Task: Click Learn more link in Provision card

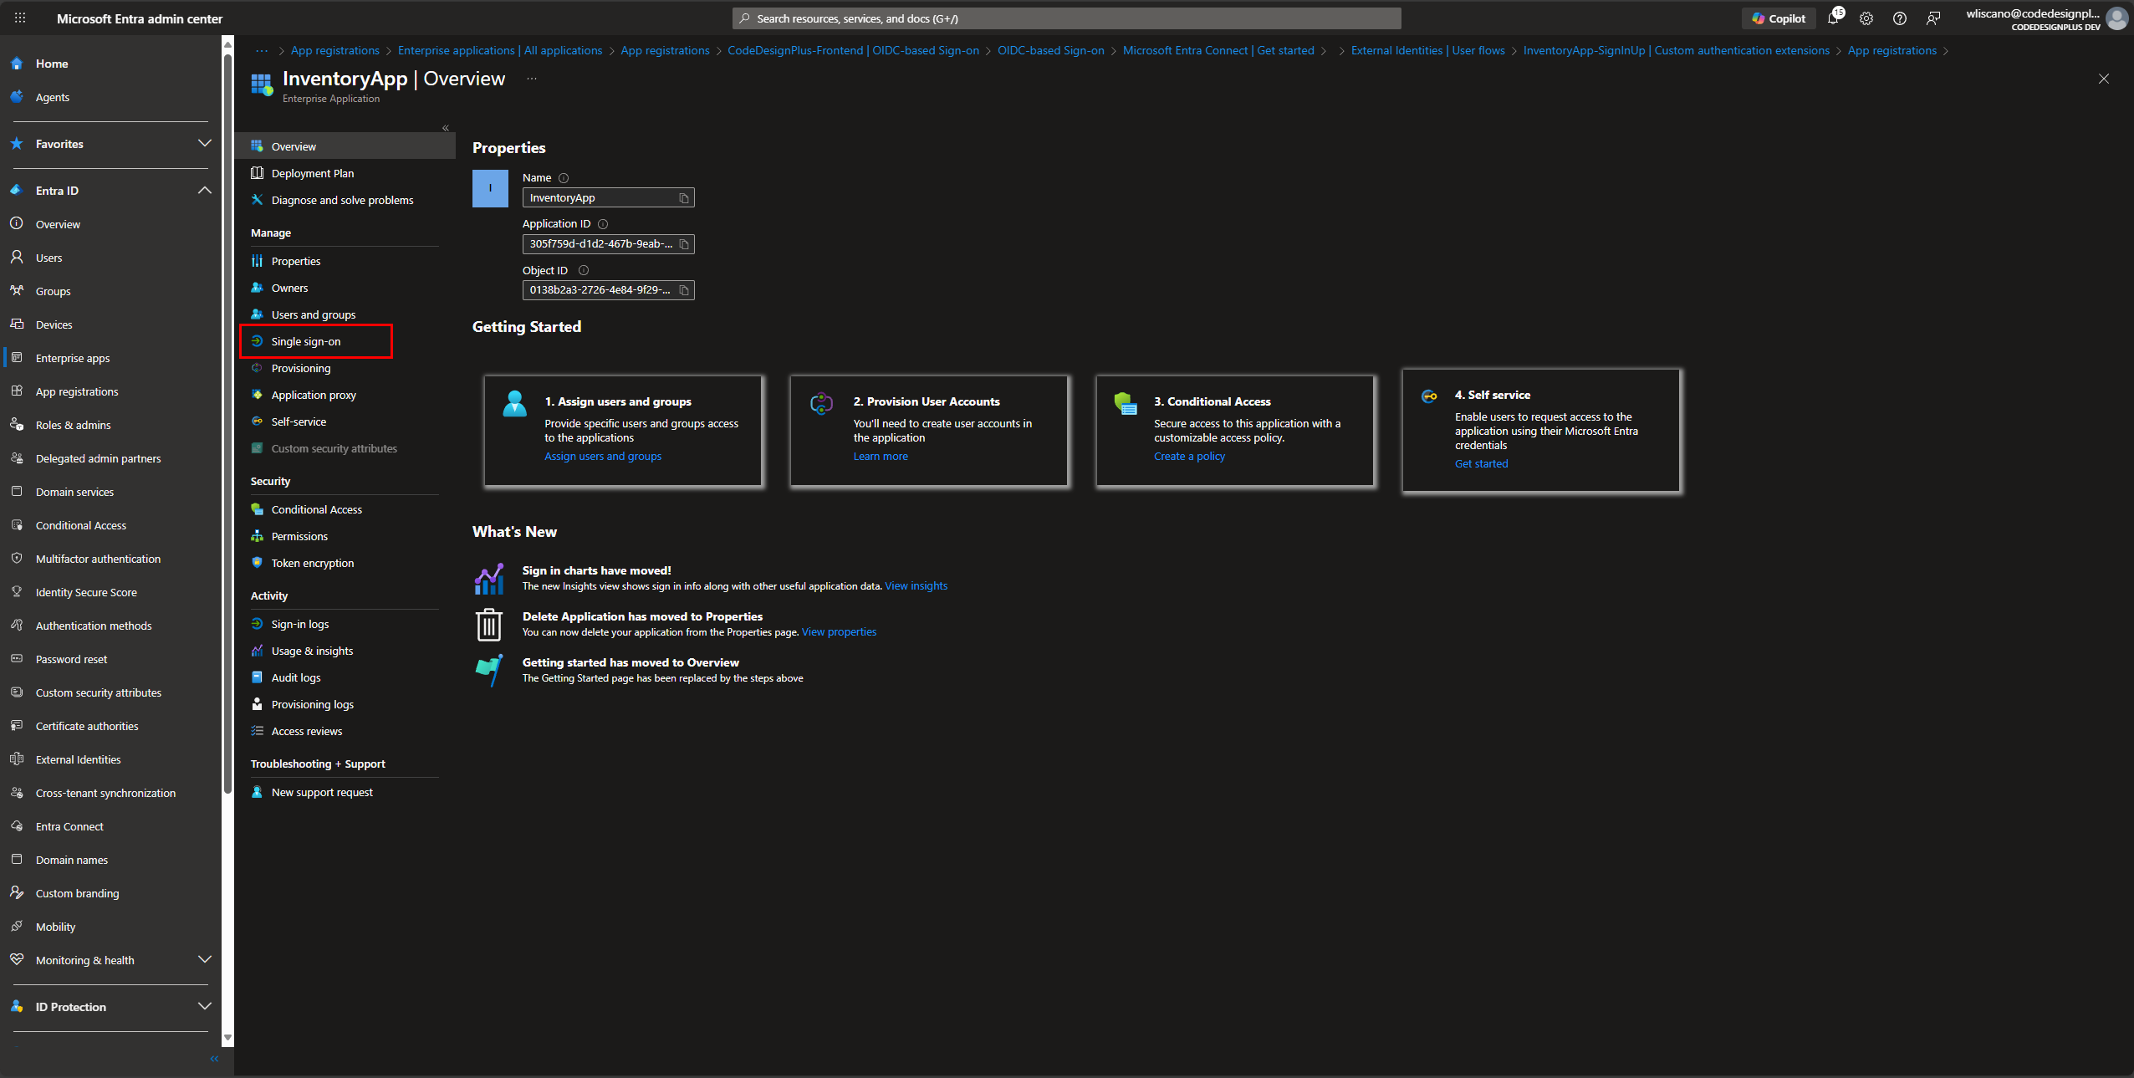Action: [x=881, y=457]
